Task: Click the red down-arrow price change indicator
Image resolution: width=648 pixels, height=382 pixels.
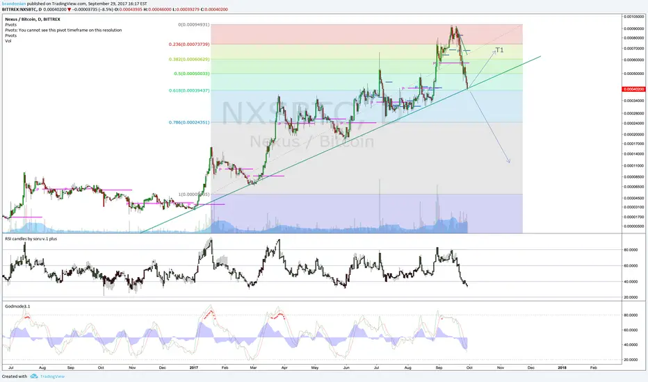Action: point(69,9)
